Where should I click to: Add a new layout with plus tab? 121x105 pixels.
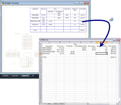point(33,75)
